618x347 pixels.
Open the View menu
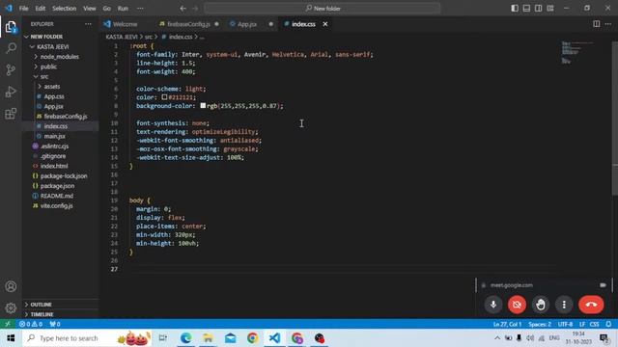click(90, 9)
